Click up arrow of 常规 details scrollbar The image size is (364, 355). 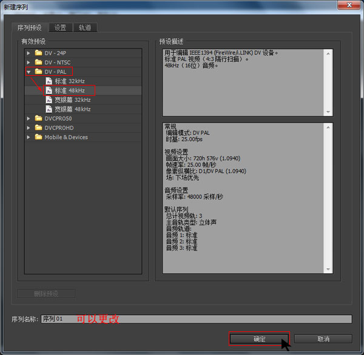[328, 127]
